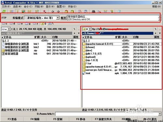Click the FTP log scrollbar arrows
Image resolution: width=163 pixels, height=122 pixels.
(x=160, y=18)
